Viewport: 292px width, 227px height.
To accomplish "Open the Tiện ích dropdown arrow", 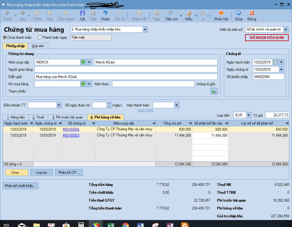I will [x=181, y=16].
